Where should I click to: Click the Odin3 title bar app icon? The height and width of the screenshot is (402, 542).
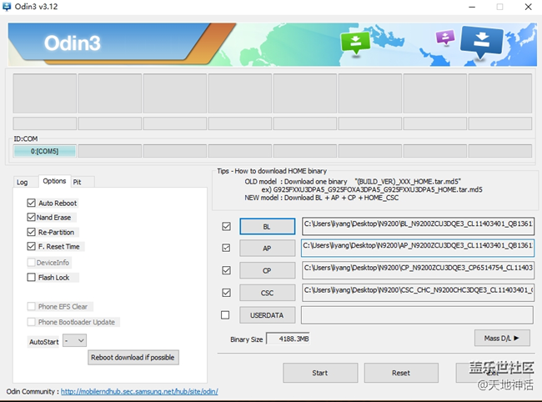click(x=7, y=7)
